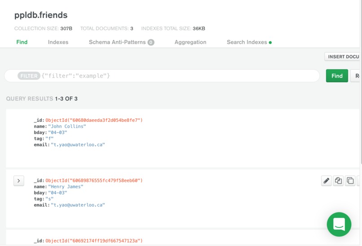Click the Schema Anti-Patterns zero count badge
This screenshot has width=362, height=246.
151,43
